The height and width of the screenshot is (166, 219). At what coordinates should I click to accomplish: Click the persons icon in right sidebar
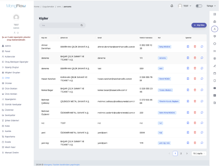(x=215, y=29)
